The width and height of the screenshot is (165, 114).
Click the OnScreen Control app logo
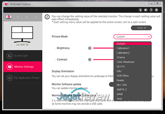tap(6, 4)
